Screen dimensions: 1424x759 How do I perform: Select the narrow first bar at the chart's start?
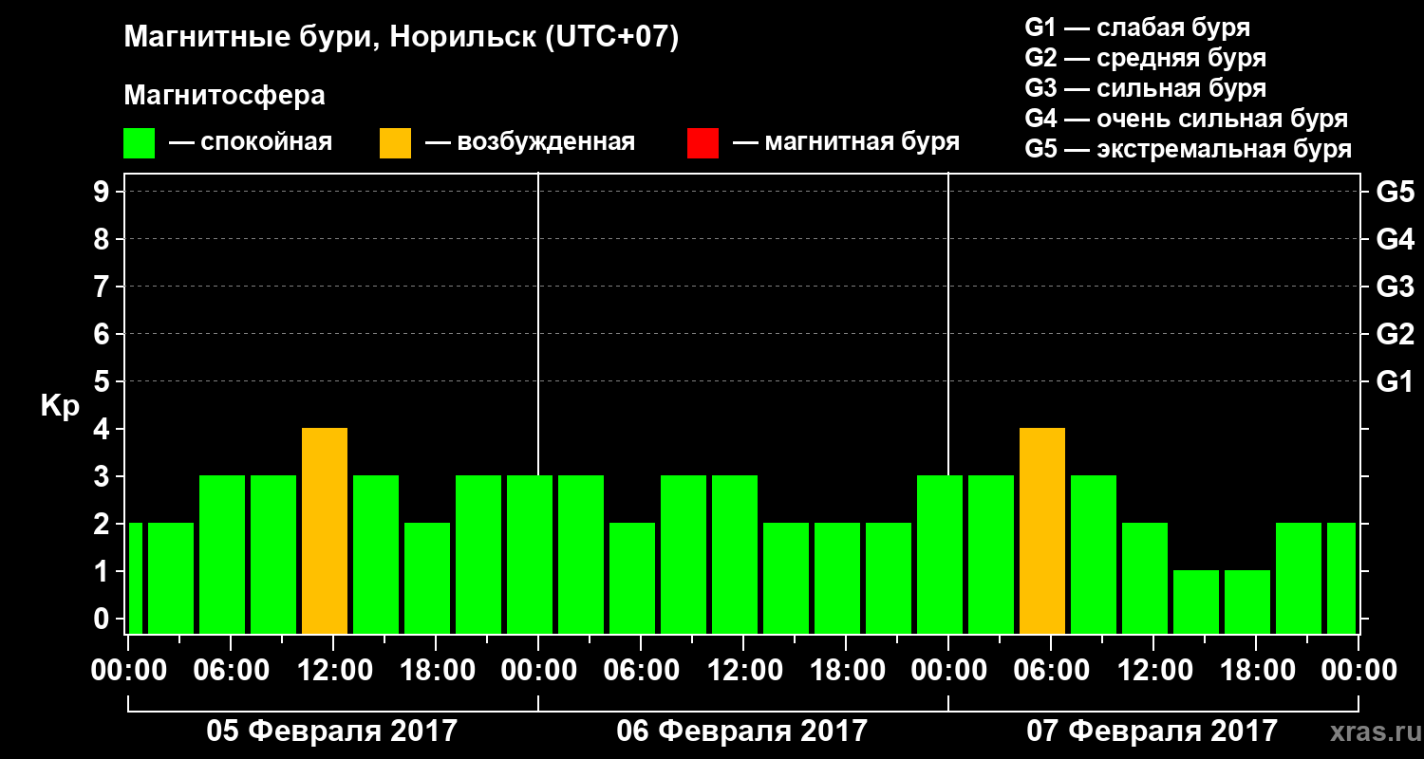135,579
